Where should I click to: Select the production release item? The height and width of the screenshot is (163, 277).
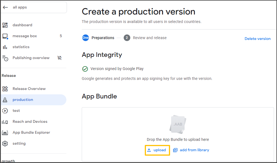tap(23, 100)
